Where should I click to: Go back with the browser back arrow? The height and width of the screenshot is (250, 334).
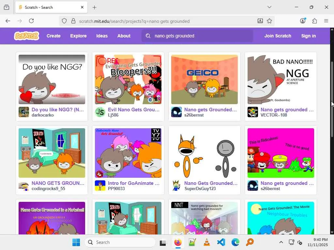(x=8, y=21)
